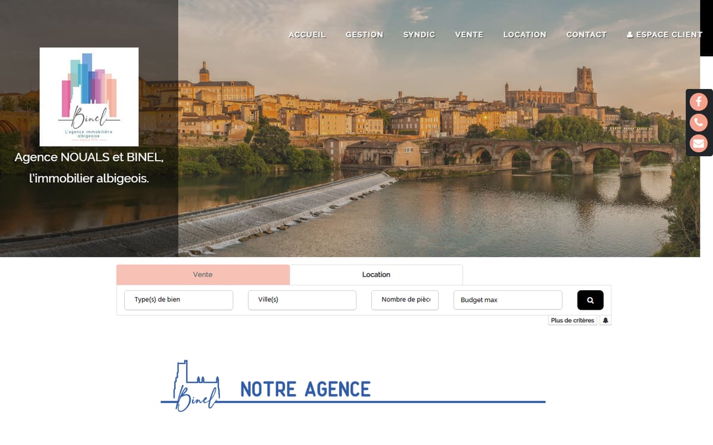Switch to the Location search tab

click(376, 275)
